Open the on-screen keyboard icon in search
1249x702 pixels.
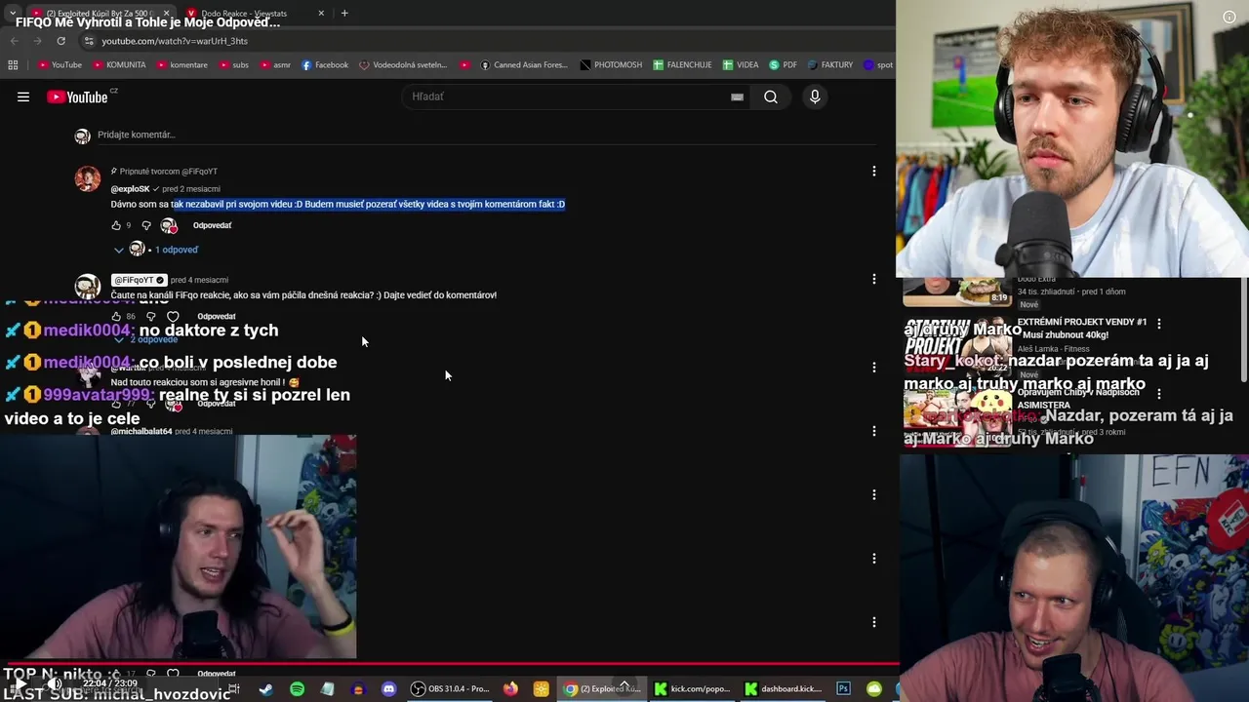(x=737, y=97)
